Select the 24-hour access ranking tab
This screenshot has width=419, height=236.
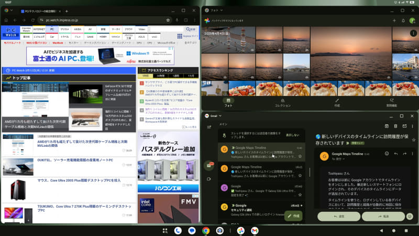[161, 76]
